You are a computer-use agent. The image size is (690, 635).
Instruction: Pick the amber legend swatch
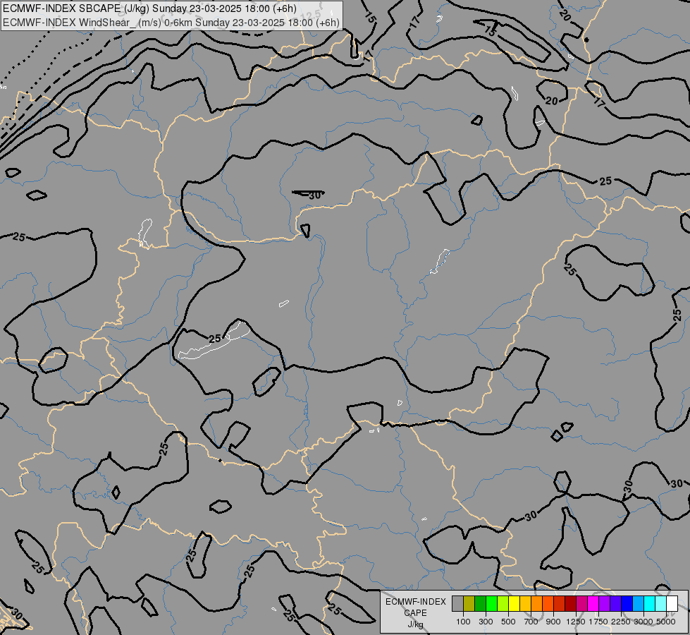point(525,604)
